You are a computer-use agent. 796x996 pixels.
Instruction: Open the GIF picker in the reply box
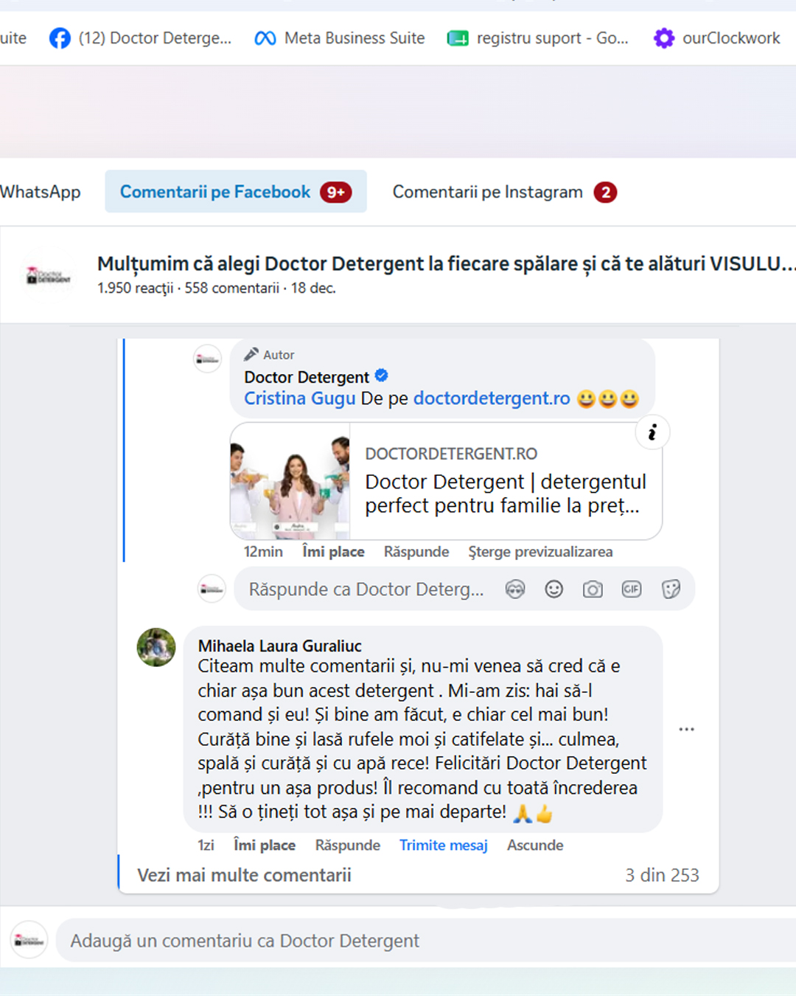click(632, 589)
